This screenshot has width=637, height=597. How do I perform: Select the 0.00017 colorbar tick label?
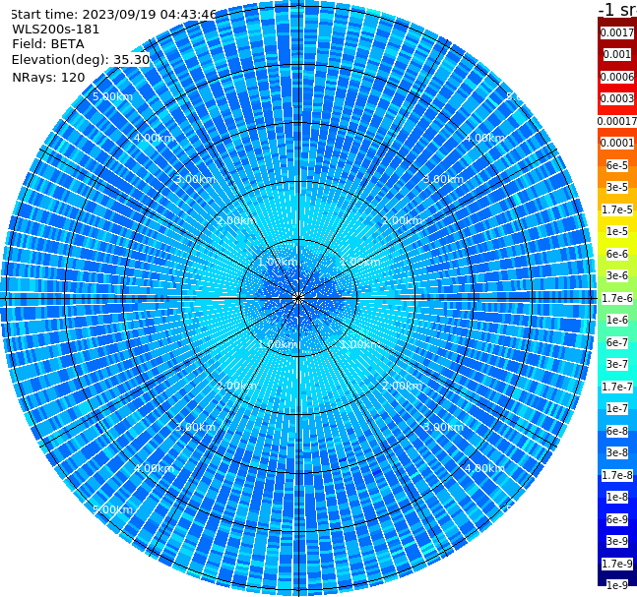[617, 121]
